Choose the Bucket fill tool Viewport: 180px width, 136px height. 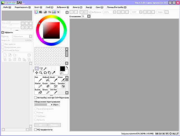[x=38, y=91]
